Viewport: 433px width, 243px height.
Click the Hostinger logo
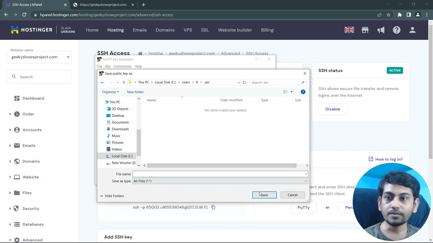pos(32,30)
